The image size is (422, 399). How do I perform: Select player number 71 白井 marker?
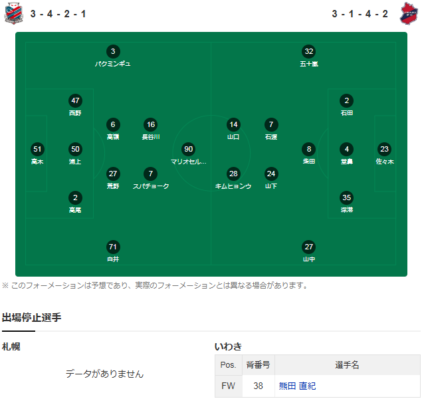[x=113, y=247]
